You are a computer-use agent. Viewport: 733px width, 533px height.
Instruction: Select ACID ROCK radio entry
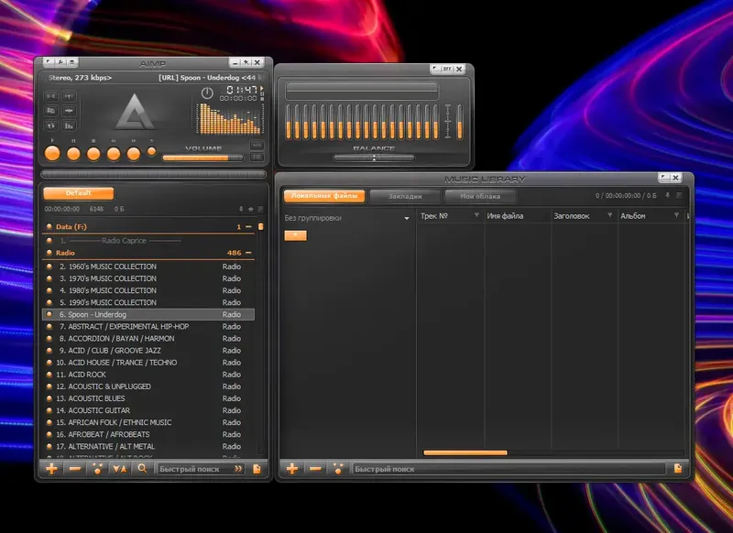(148, 375)
